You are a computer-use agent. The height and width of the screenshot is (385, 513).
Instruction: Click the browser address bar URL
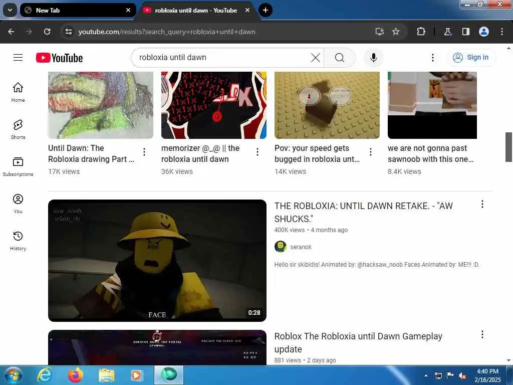[x=166, y=32]
